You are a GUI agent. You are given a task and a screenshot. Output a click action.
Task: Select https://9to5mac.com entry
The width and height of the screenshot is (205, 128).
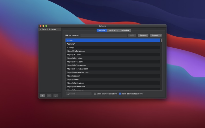click(113, 51)
